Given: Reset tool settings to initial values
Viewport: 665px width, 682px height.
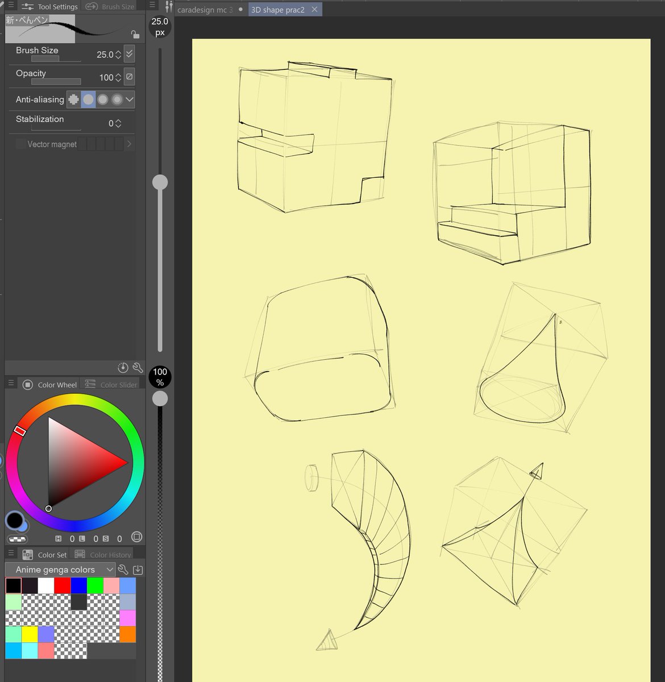Looking at the screenshot, I should point(123,367).
